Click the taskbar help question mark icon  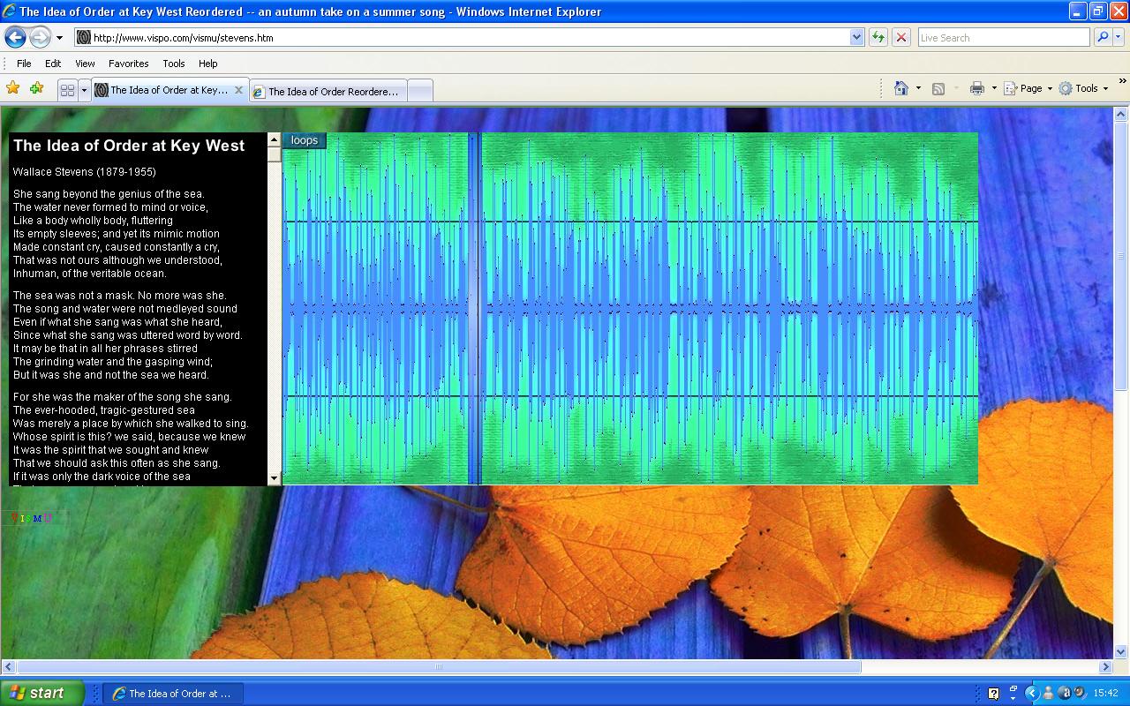(x=993, y=694)
